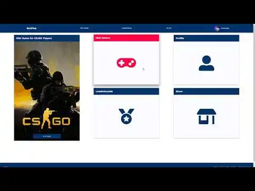Open Mini Games in the top navigation
This screenshot has height=191, width=255.
pyautogui.click(x=84, y=28)
